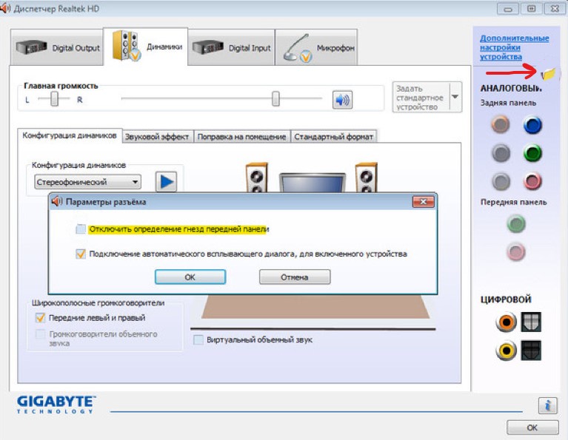568x440 pixels.
Task: Open the Стереофонический speaker configuration dropdown
Action: click(87, 182)
